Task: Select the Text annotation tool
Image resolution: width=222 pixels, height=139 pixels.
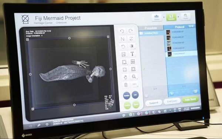Action: point(132,54)
